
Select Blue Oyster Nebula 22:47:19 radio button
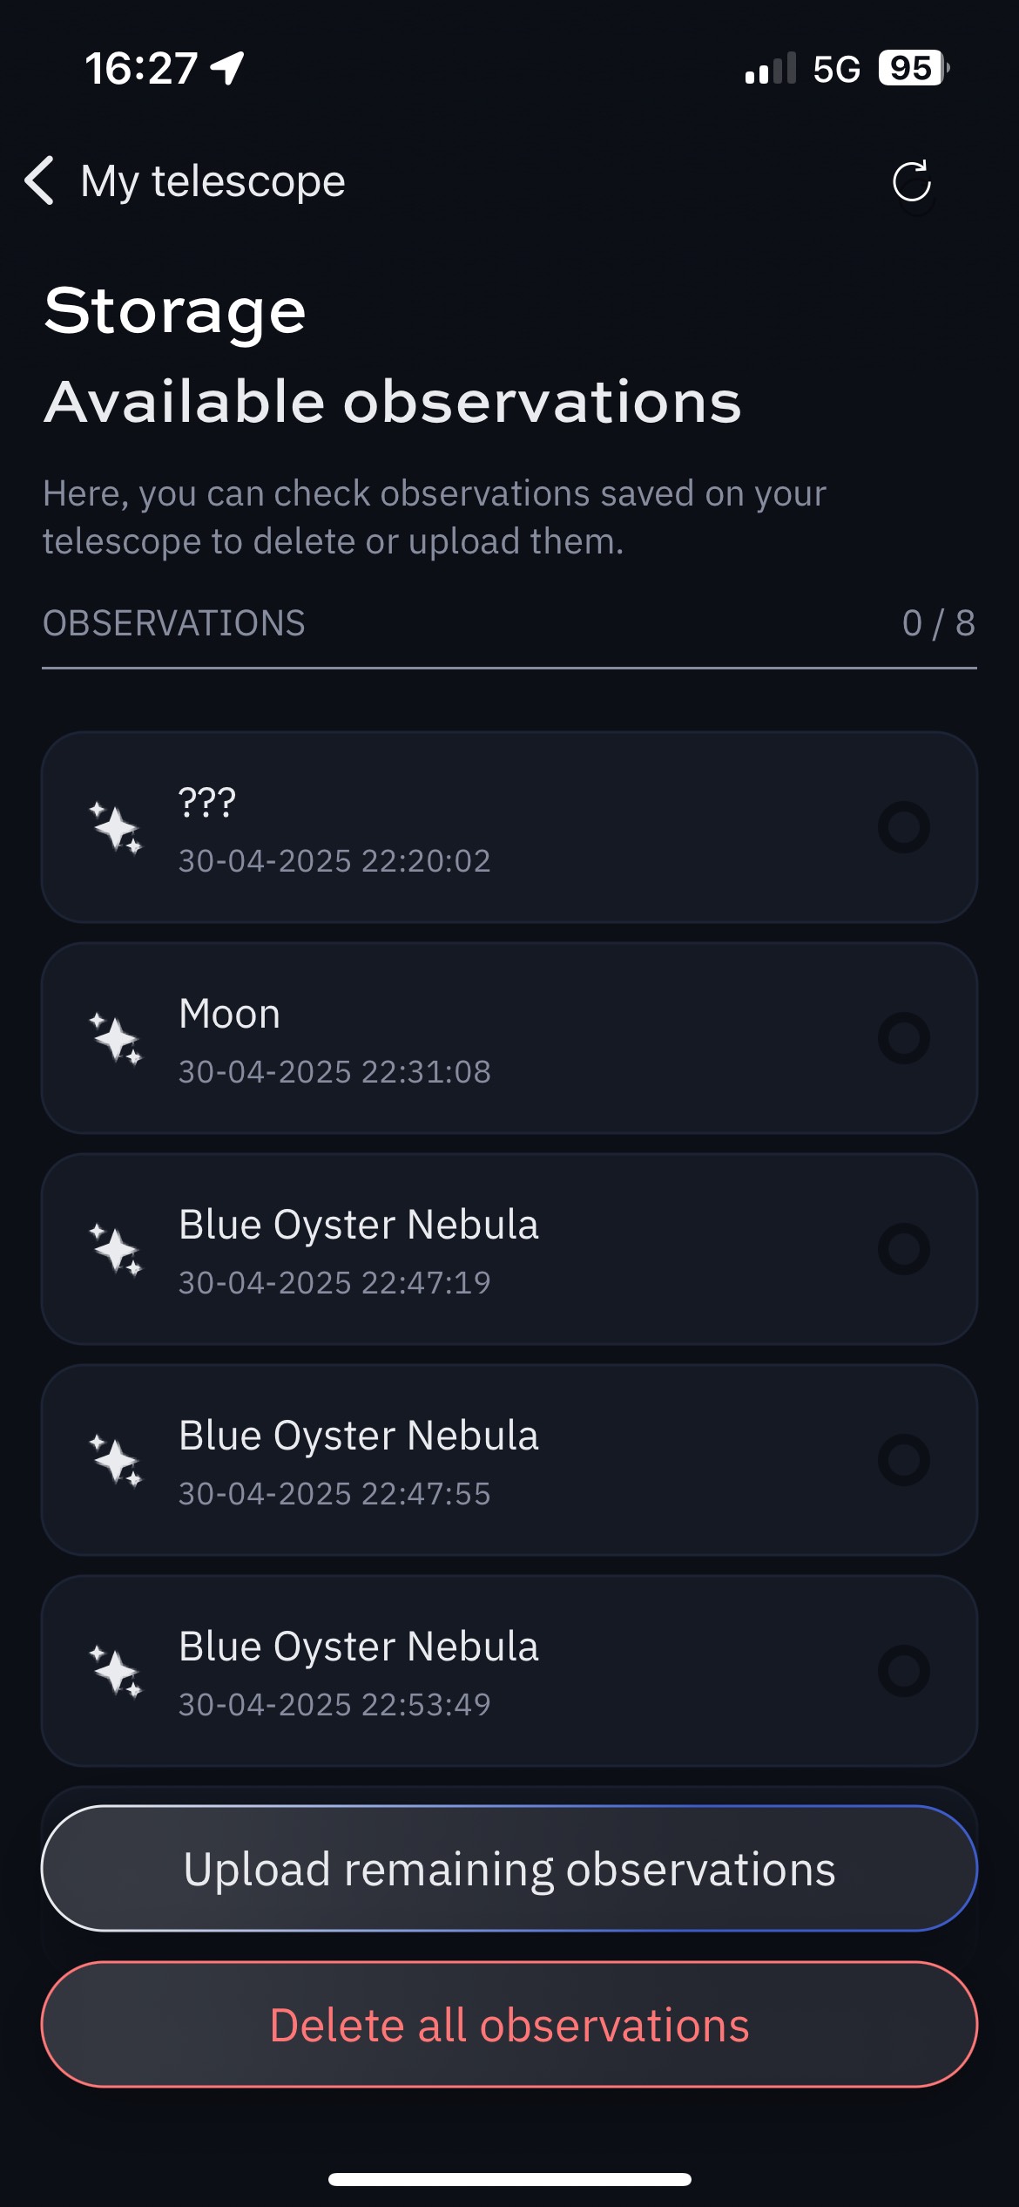[x=904, y=1249]
